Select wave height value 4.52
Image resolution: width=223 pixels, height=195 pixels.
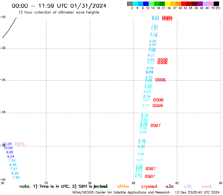[139, 171]
